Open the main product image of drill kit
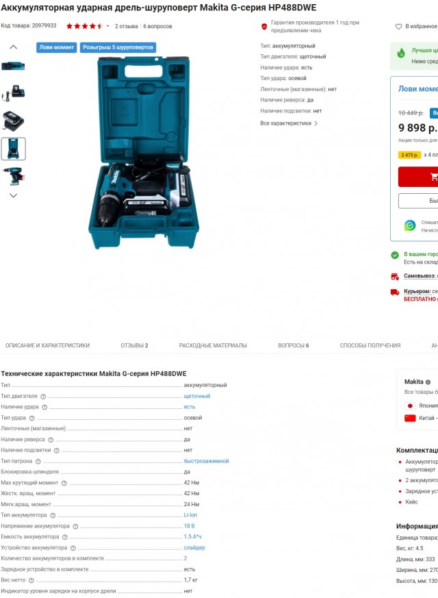The image size is (438, 598). coord(144,153)
